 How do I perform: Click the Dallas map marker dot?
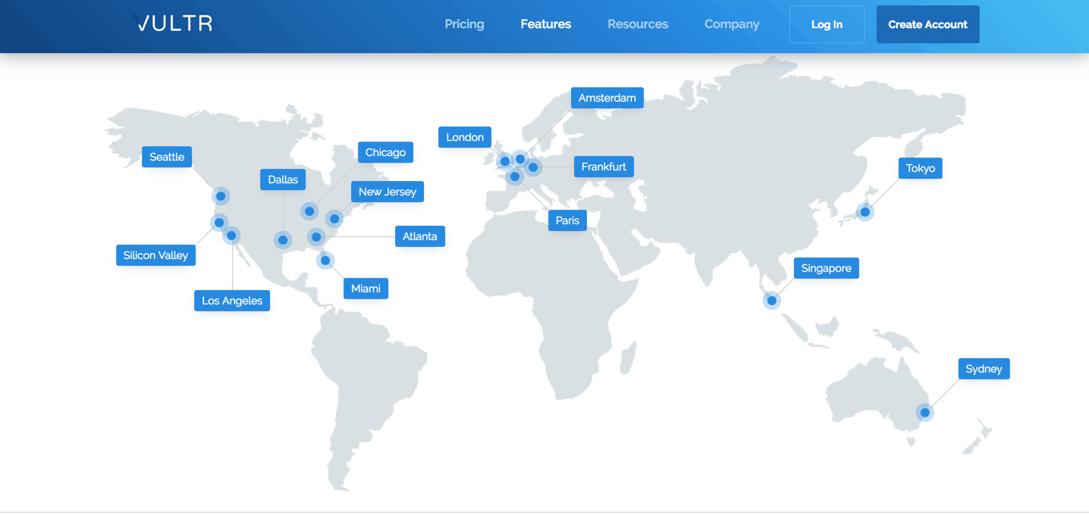click(x=283, y=240)
